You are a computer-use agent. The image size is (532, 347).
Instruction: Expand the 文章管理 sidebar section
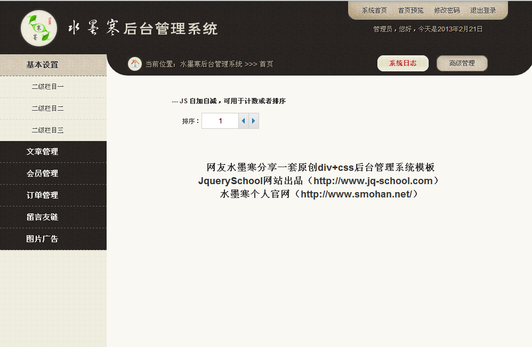pyautogui.click(x=43, y=152)
